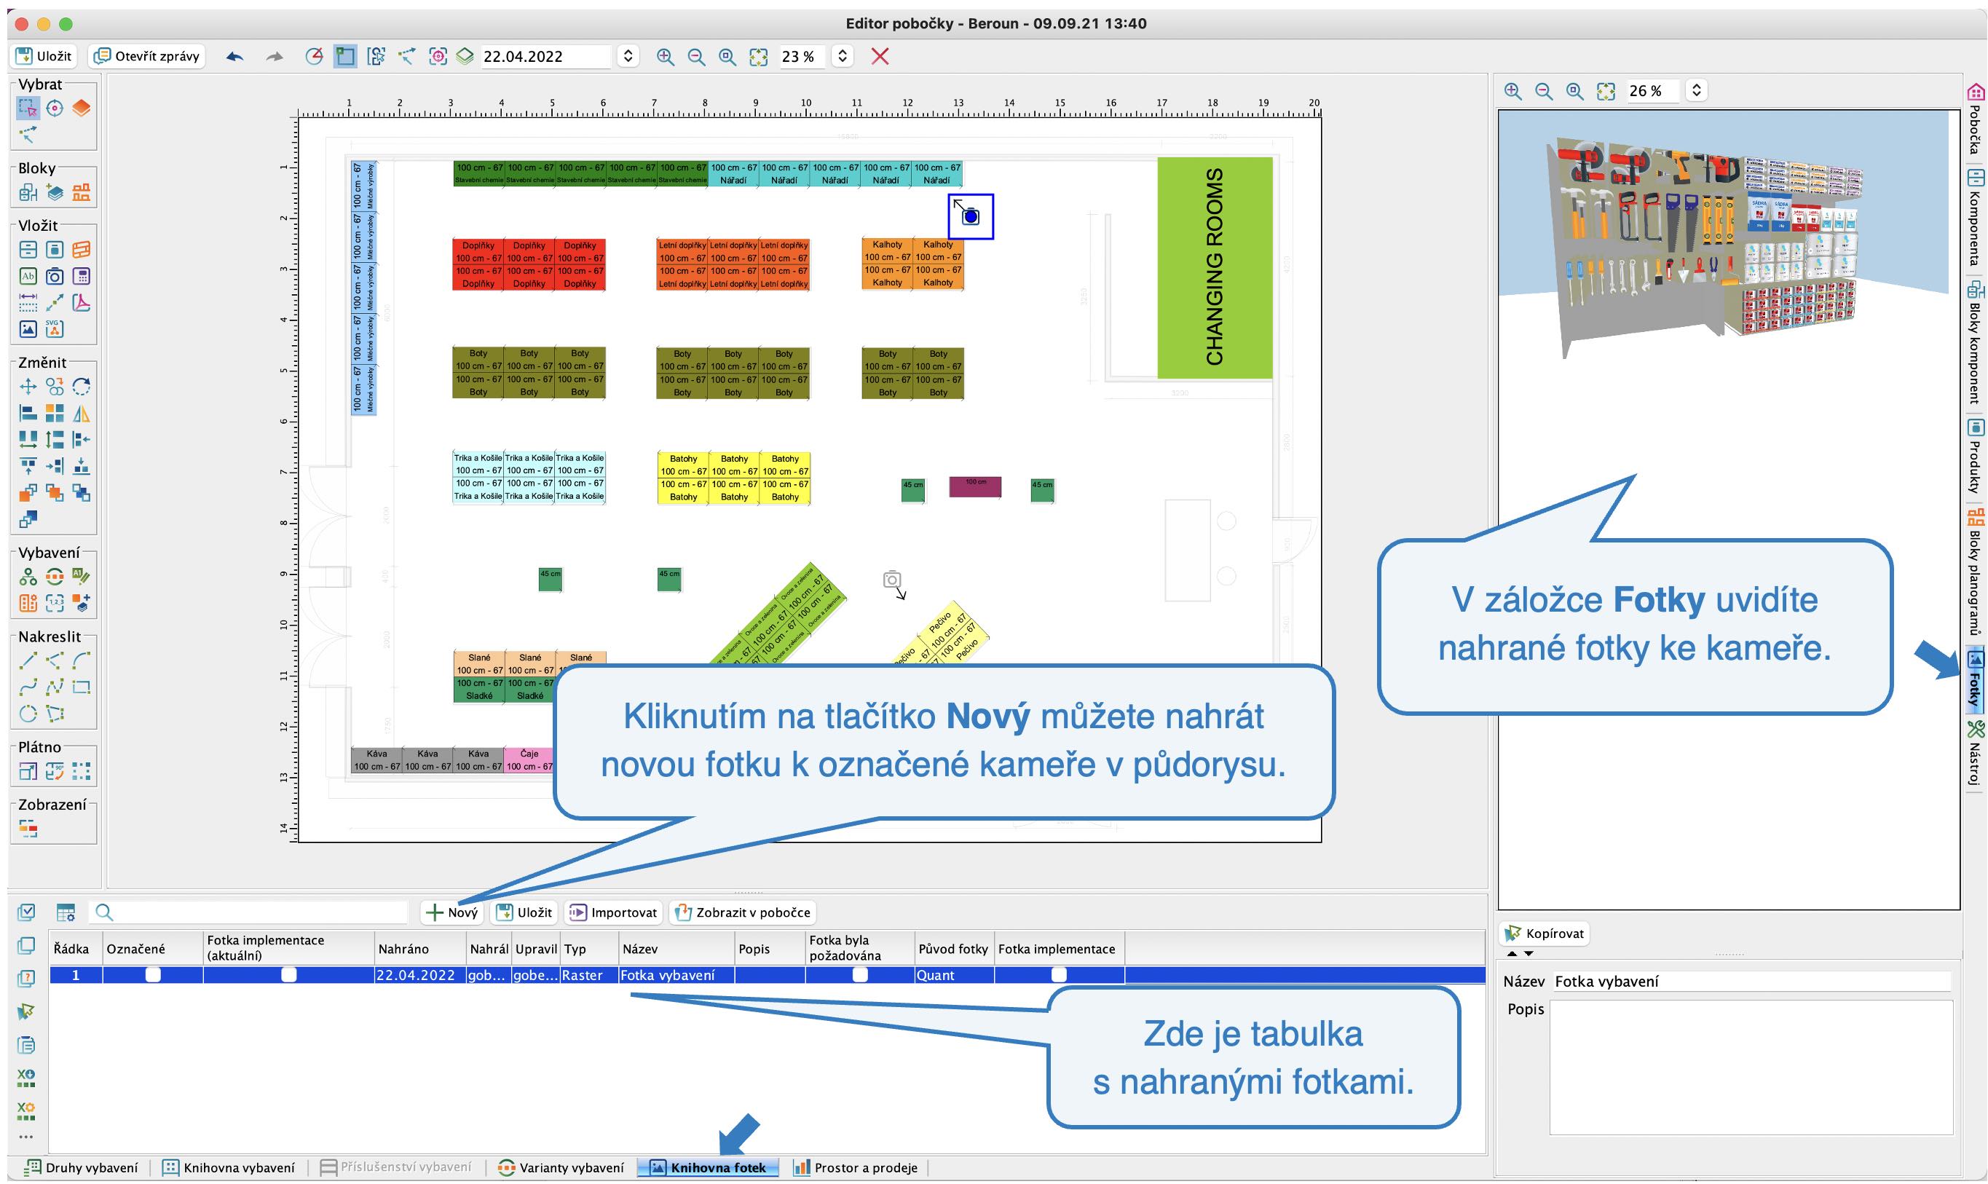1988x1184 pixels.
Task: Click the Popis text area
Action: pyautogui.click(x=1751, y=1067)
